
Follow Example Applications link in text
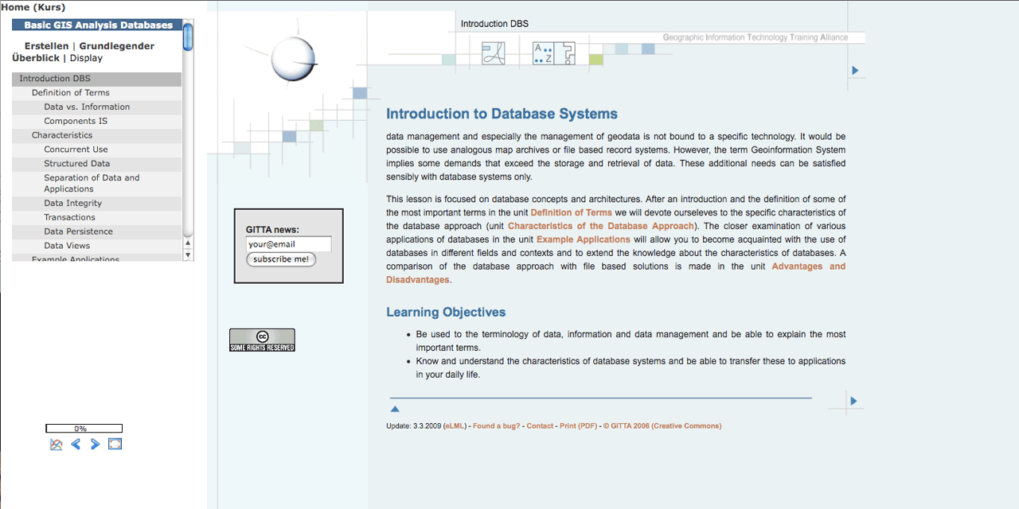click(583, 239)
